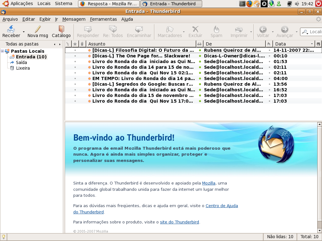Follow the Mozilla link

click(x=209, y=183)
